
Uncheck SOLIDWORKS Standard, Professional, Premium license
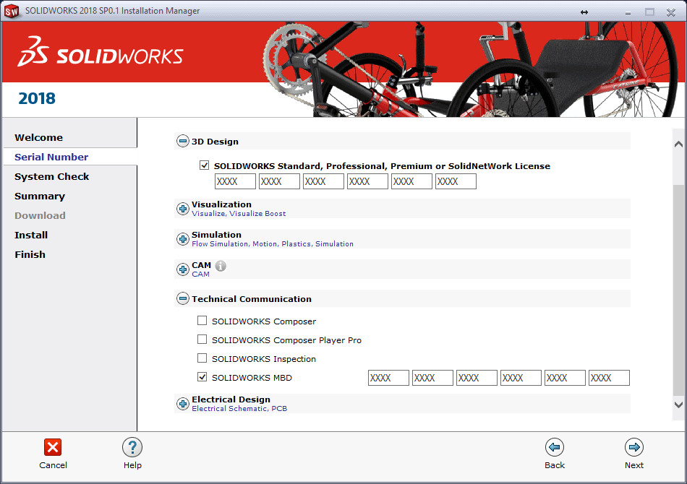click(x=205, y=165)
